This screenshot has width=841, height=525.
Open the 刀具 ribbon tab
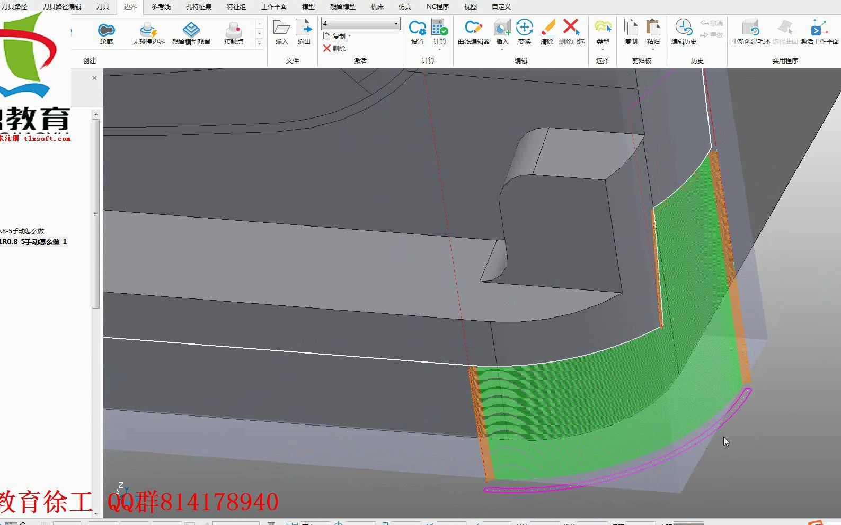pos(103,7)
